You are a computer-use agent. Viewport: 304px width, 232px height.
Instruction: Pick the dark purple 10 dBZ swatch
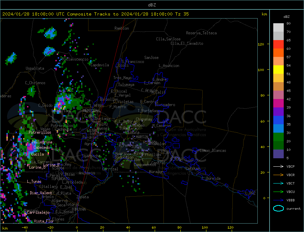coord(278,154)
